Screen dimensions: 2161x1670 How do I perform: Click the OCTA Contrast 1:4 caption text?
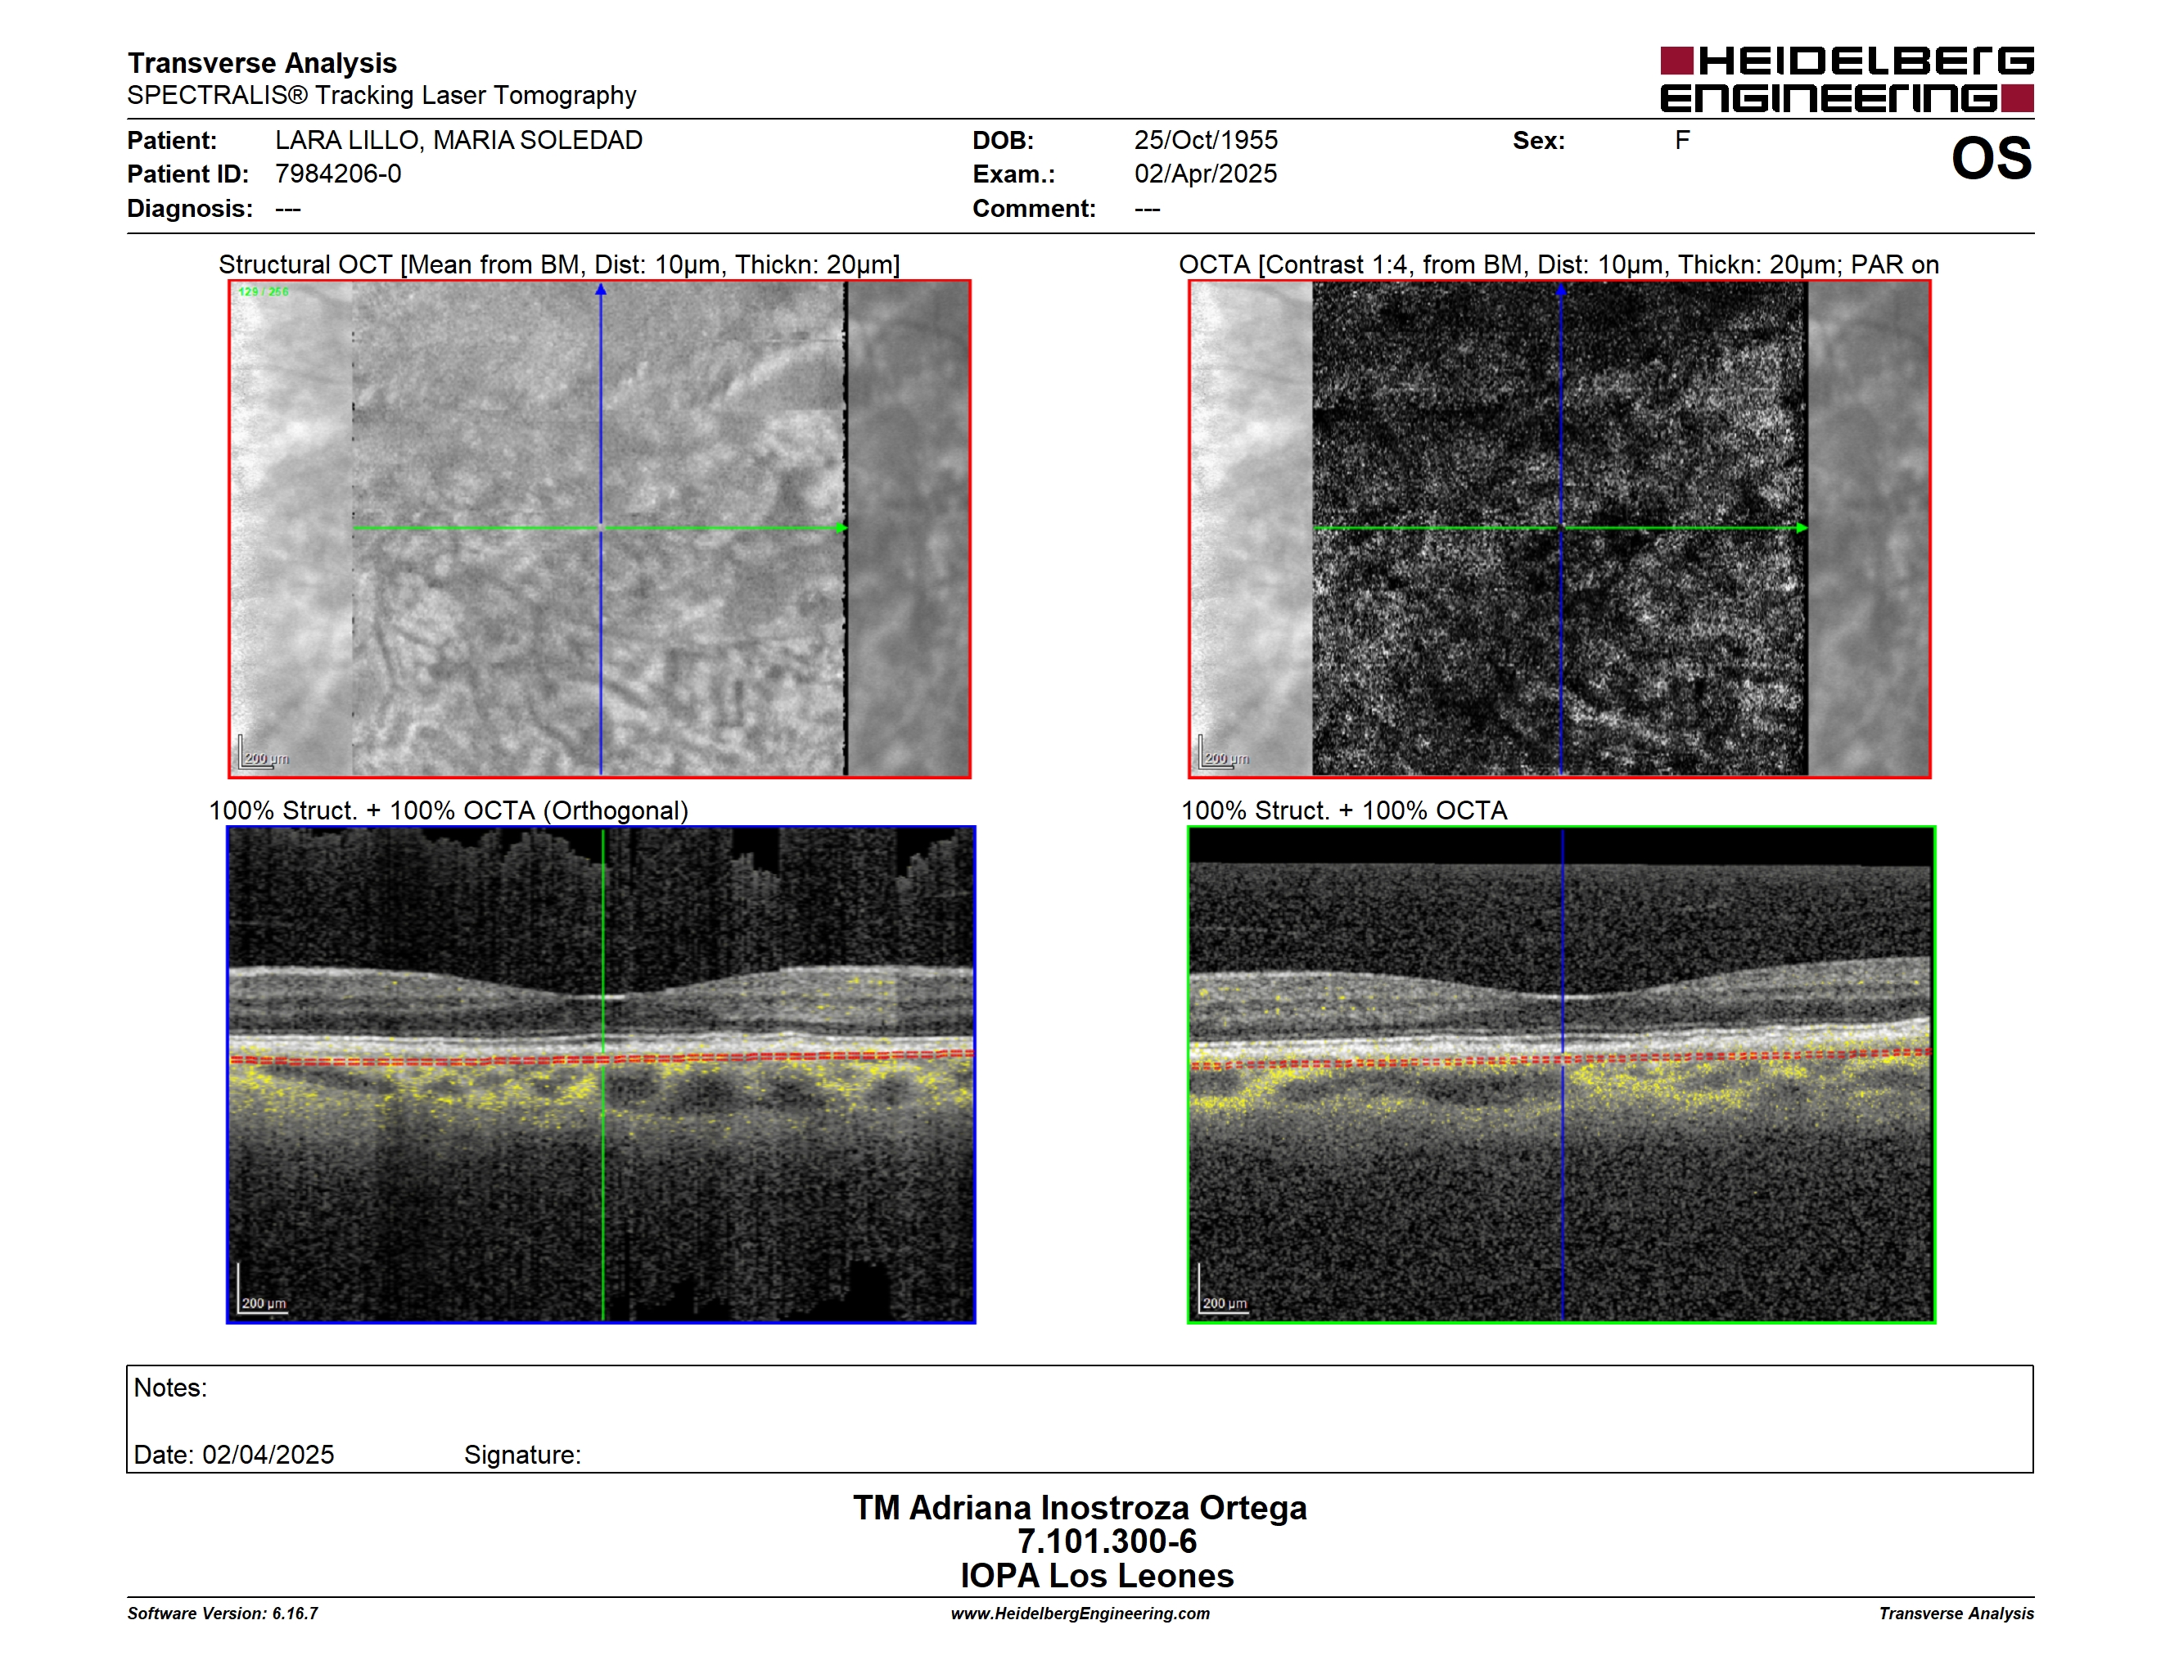click(1559, 264)
